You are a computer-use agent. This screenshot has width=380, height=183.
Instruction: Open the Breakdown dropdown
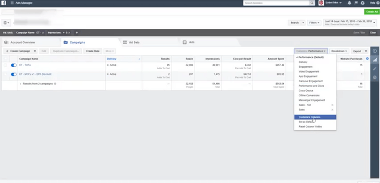tap(339, 51)
